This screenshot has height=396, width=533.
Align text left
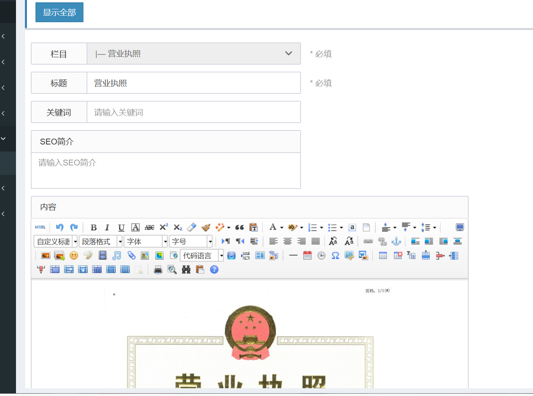(x=273, y=241)
